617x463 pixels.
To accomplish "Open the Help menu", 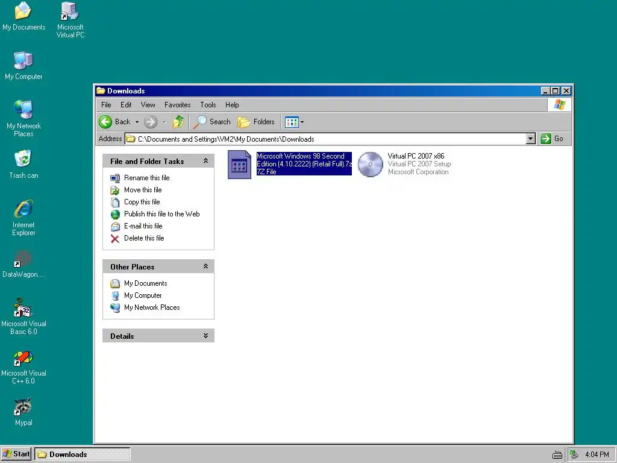I will coord(232,105).
